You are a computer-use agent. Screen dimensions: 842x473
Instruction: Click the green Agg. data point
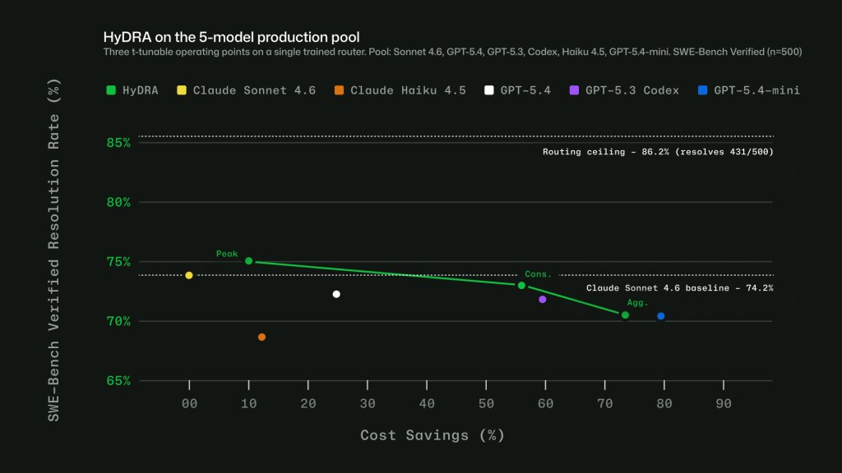point(625,315)
